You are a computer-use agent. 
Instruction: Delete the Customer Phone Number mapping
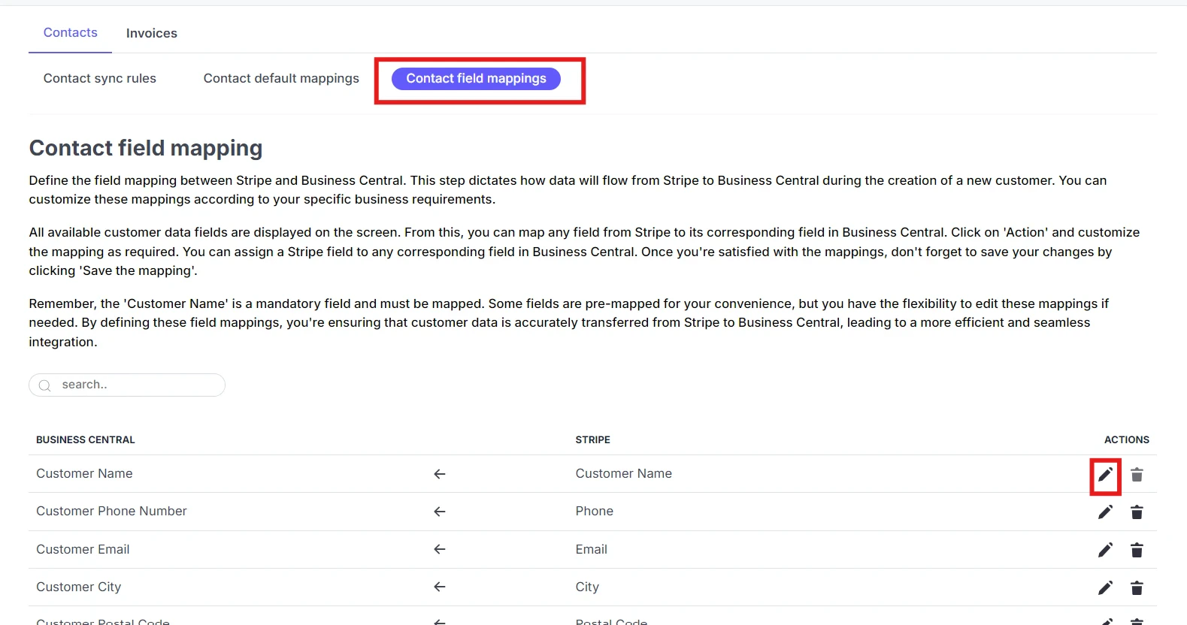[1137, 512]
